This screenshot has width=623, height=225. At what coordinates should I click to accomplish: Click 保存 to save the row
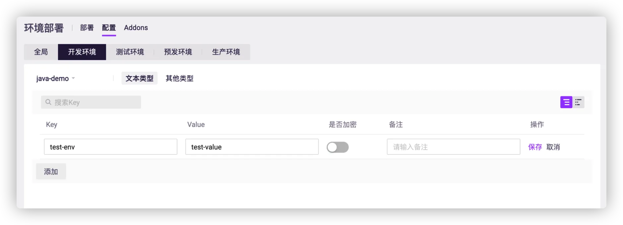tap(535, 147)
